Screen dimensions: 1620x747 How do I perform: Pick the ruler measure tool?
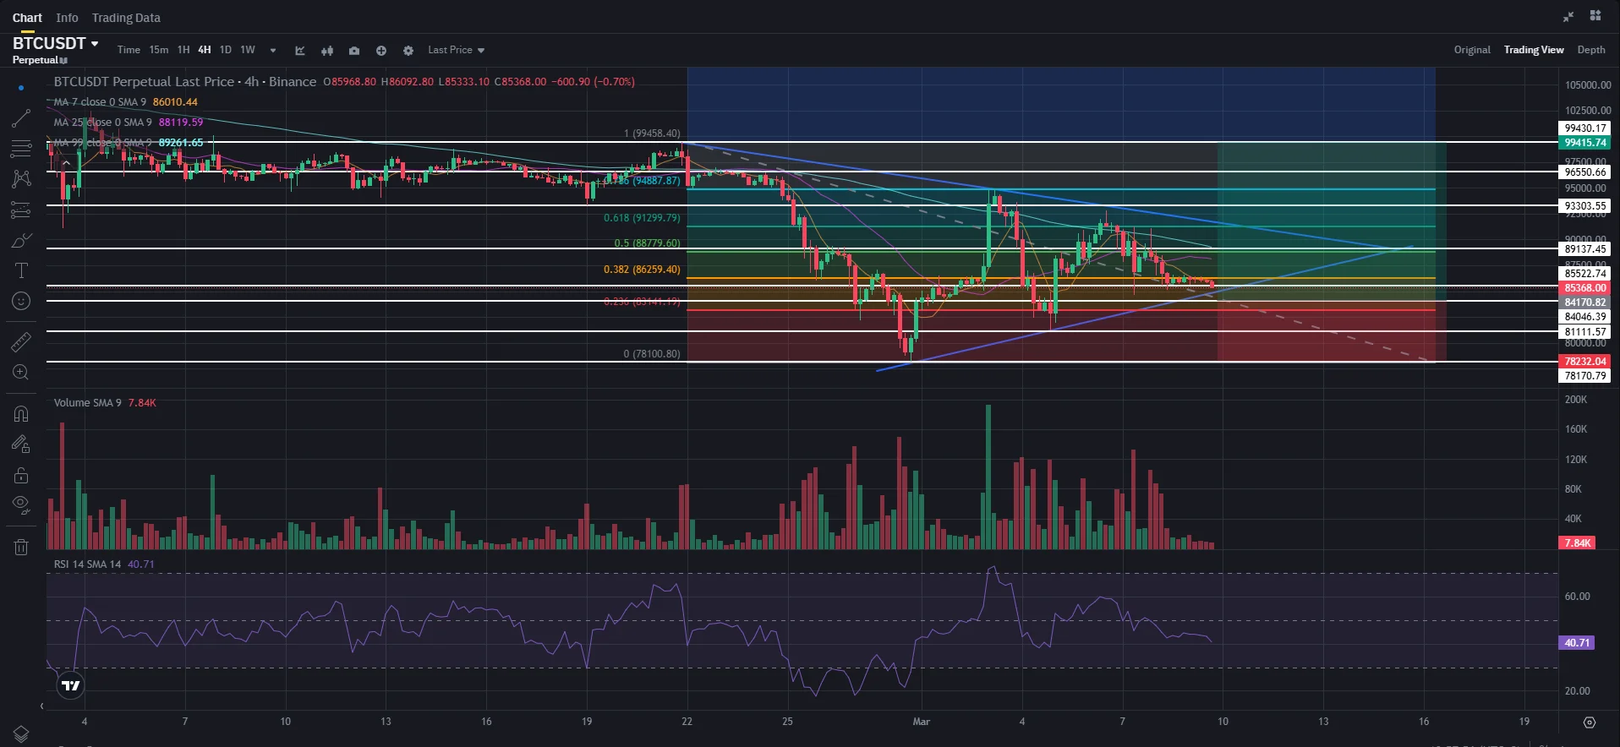pos(21,341)
